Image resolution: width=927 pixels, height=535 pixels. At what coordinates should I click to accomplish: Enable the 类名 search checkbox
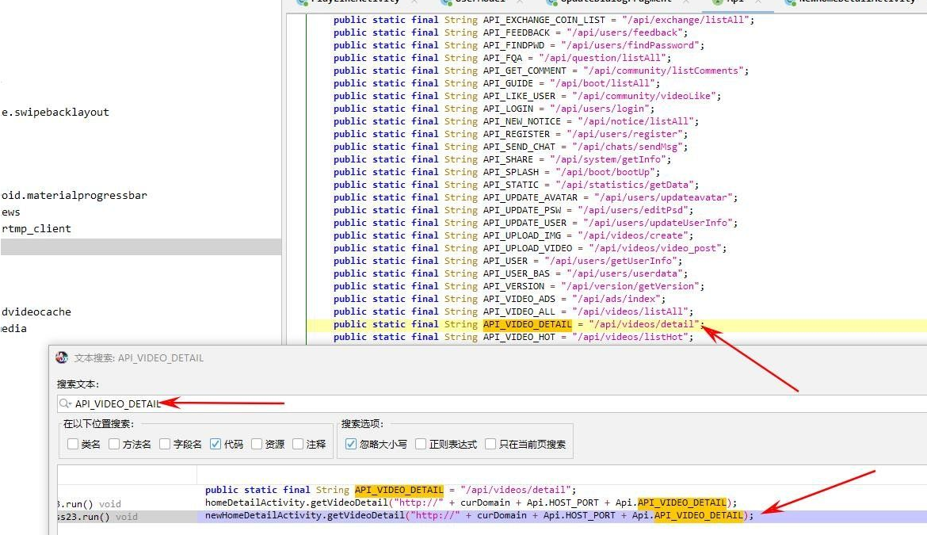tap(73, 444)
